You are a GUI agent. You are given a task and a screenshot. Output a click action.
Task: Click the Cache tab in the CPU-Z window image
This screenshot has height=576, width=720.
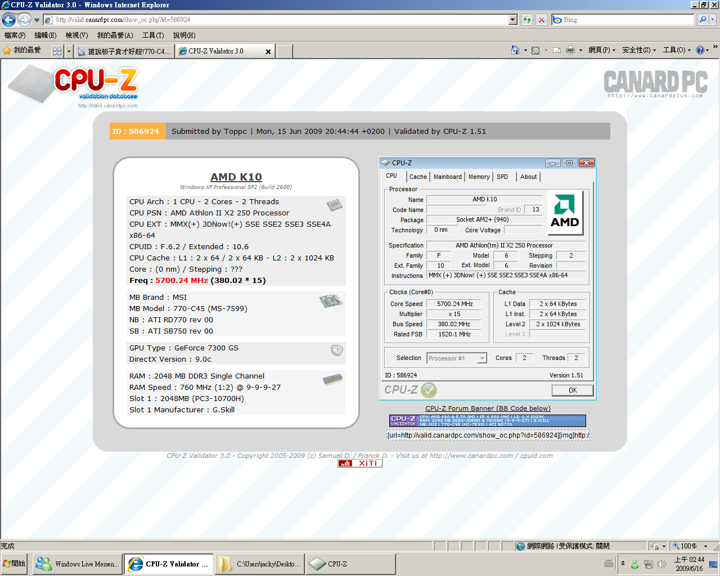pos(418,177)
